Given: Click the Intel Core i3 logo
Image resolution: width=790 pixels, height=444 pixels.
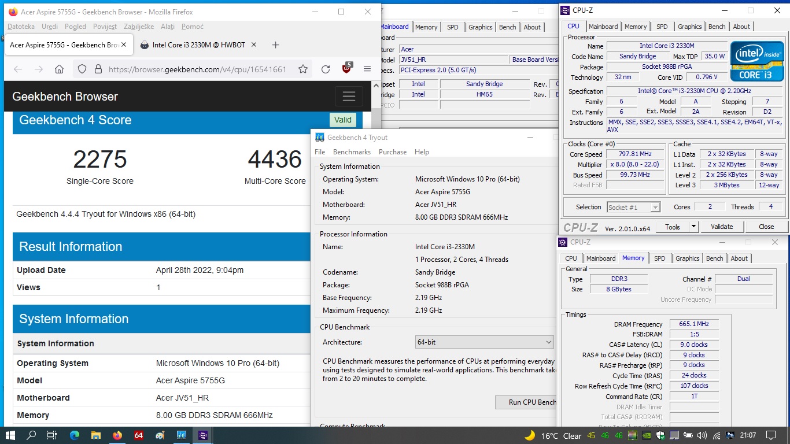Looking at the screenshot, I should pos(757,60).
